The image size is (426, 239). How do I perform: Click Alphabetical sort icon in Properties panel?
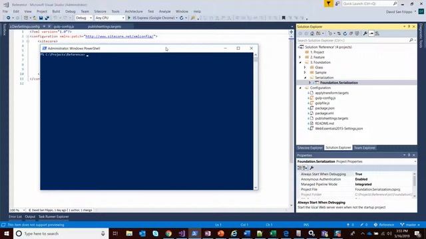point(305,168)
